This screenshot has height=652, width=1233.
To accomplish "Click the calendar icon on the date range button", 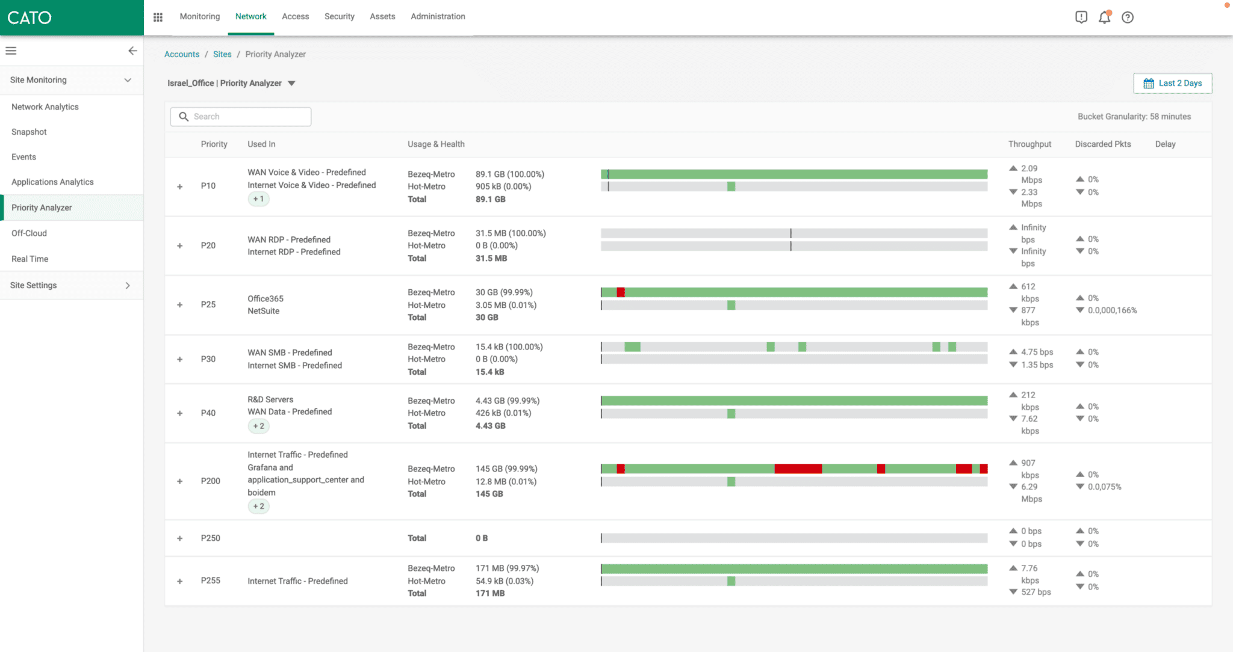I will pos(1149,83).
